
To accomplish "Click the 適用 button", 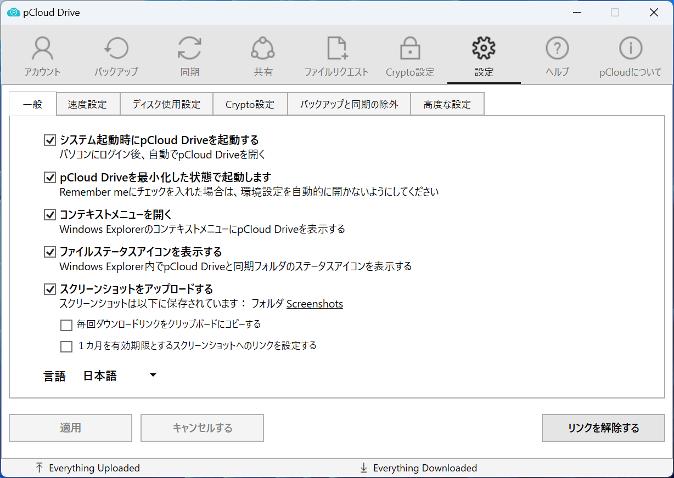I will click(x=71, y=428).
